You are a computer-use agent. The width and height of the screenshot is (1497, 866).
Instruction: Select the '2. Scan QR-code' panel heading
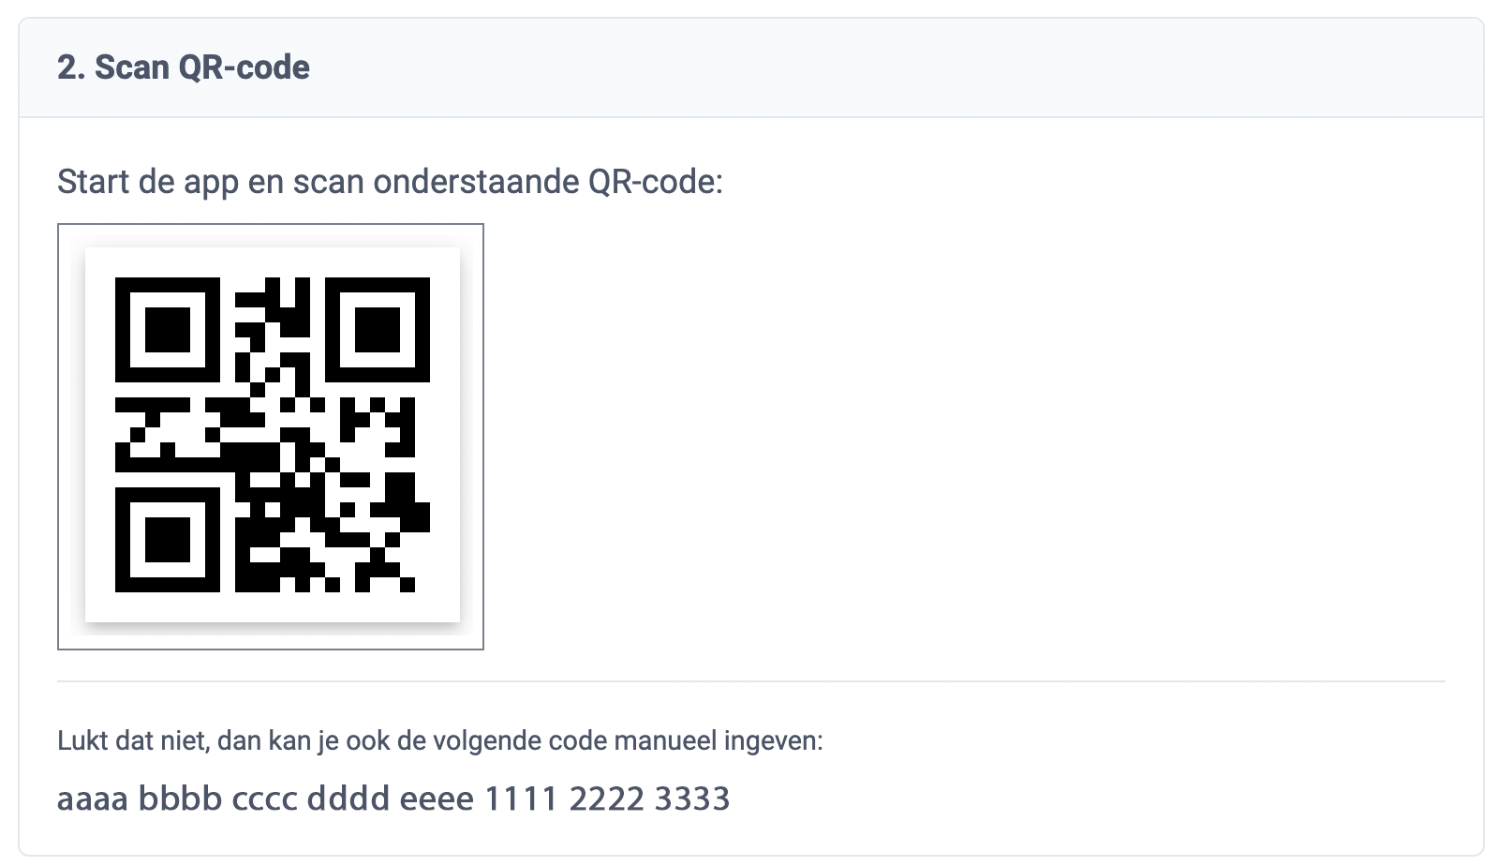click(184, 67)
